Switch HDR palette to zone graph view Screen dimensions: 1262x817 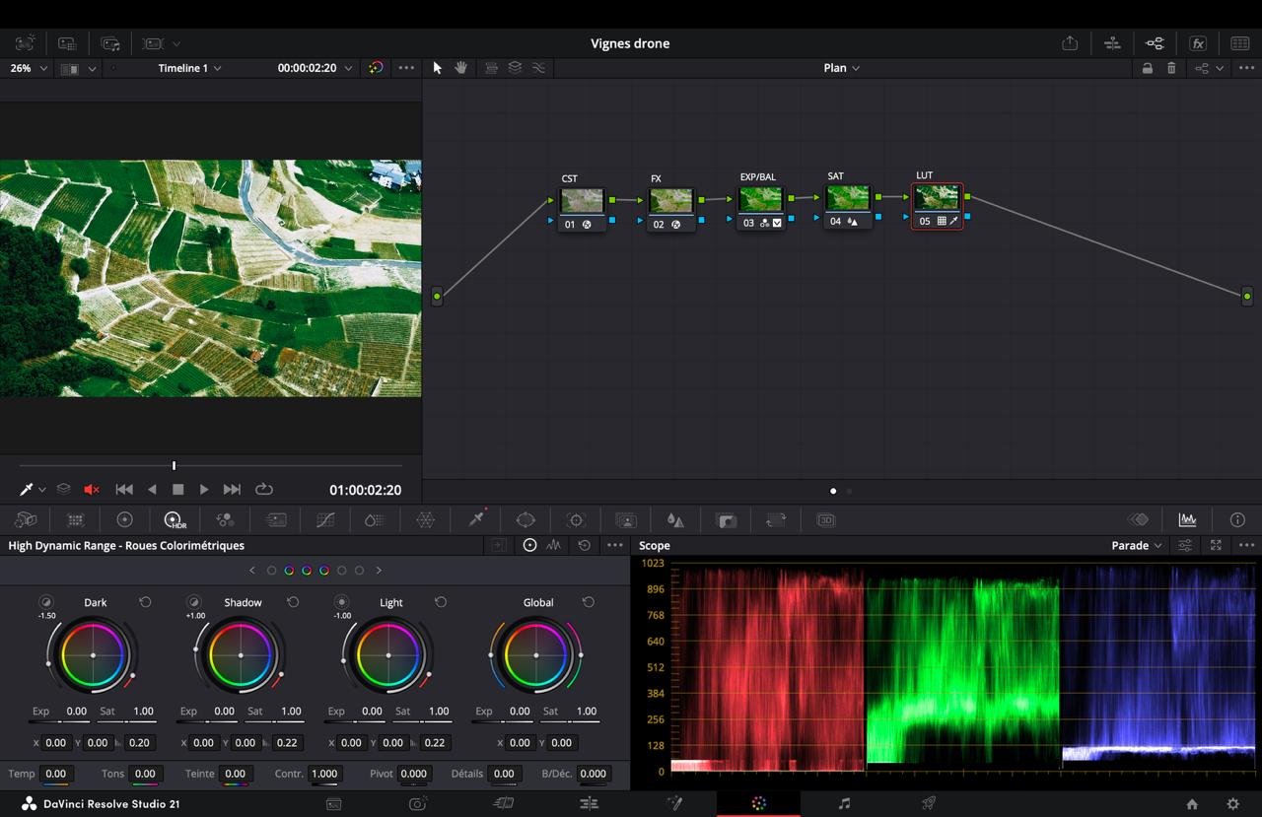coord(554,545)
